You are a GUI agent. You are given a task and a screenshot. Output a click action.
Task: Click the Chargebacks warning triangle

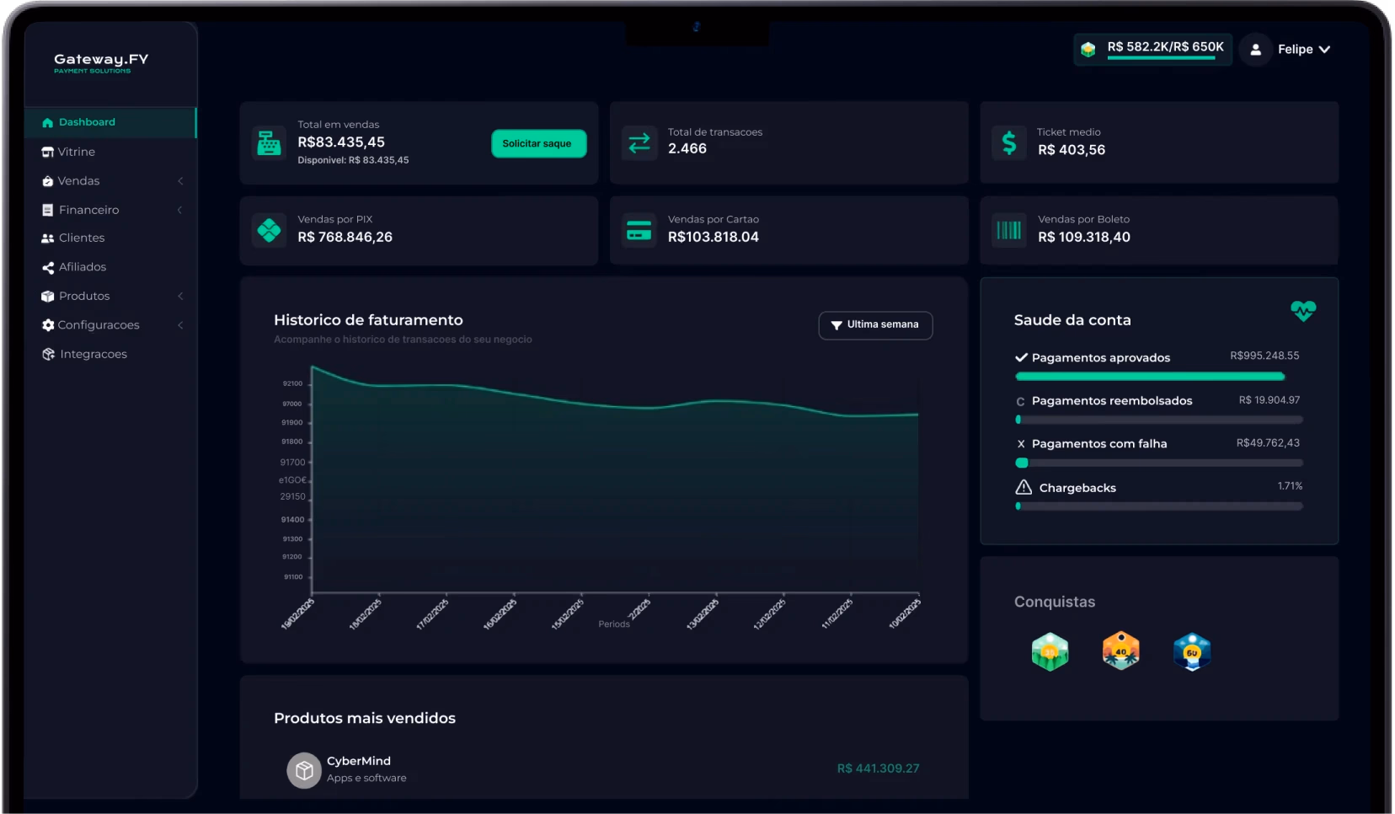pos(1023,487)
